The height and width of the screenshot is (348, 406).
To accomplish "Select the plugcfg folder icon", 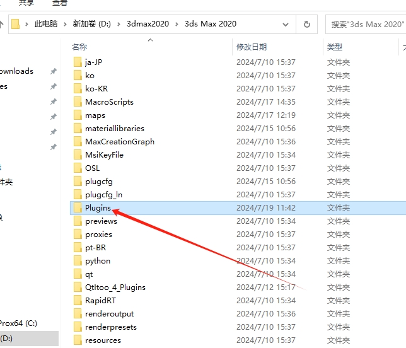I will tap(78, 182).
